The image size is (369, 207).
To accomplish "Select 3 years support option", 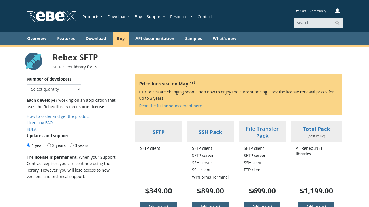I will 72,145.
